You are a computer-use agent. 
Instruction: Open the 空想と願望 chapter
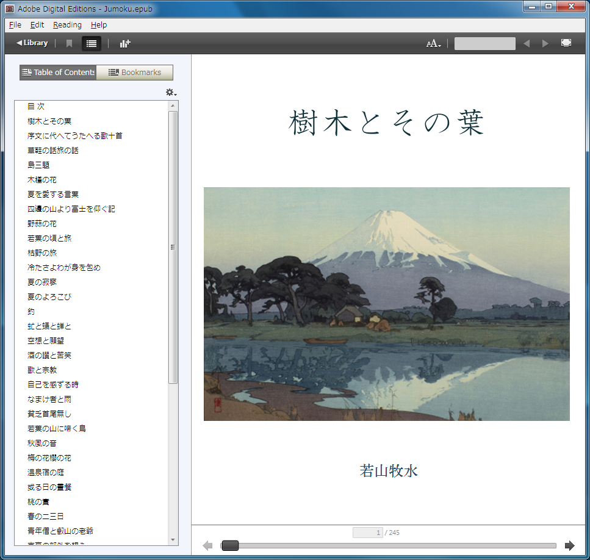(46, 341)
